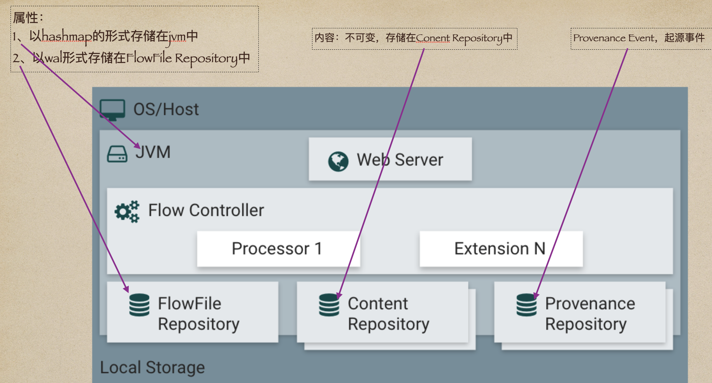Viewport: 712px width, 383px height.
Task: Click the wal FlowFile Repository annotation line
Action: coord(131,58)
